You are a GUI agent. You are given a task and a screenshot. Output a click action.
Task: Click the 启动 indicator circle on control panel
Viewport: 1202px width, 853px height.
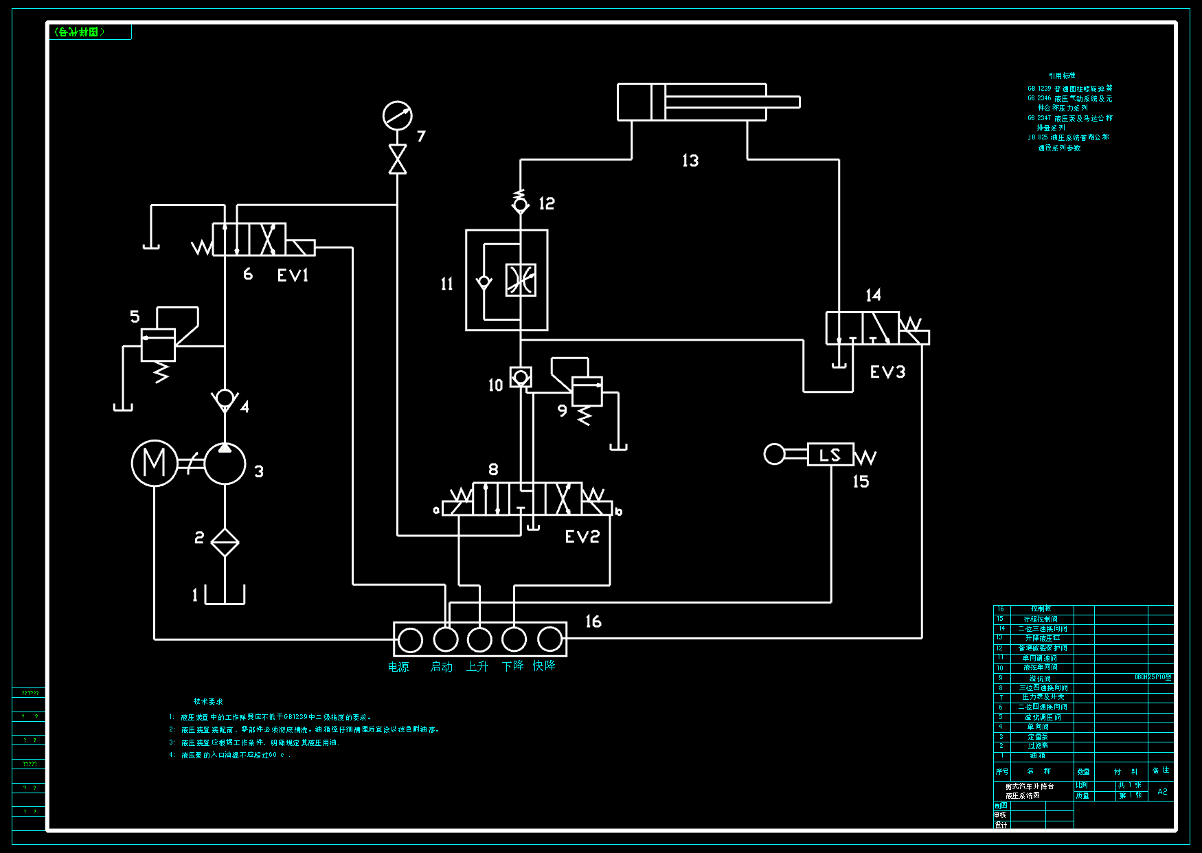446,640
